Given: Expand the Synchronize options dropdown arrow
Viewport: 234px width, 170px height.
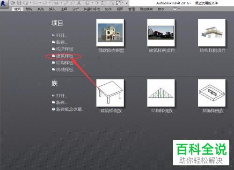Looking at the screenshot, I should point(30,3).
